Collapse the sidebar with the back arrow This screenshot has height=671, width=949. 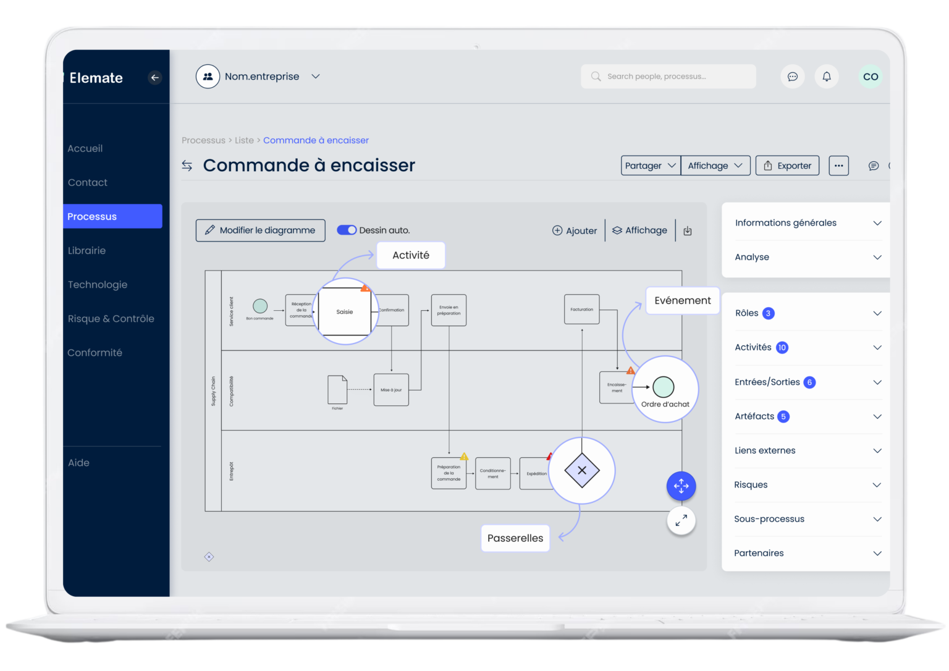(154, 77)
